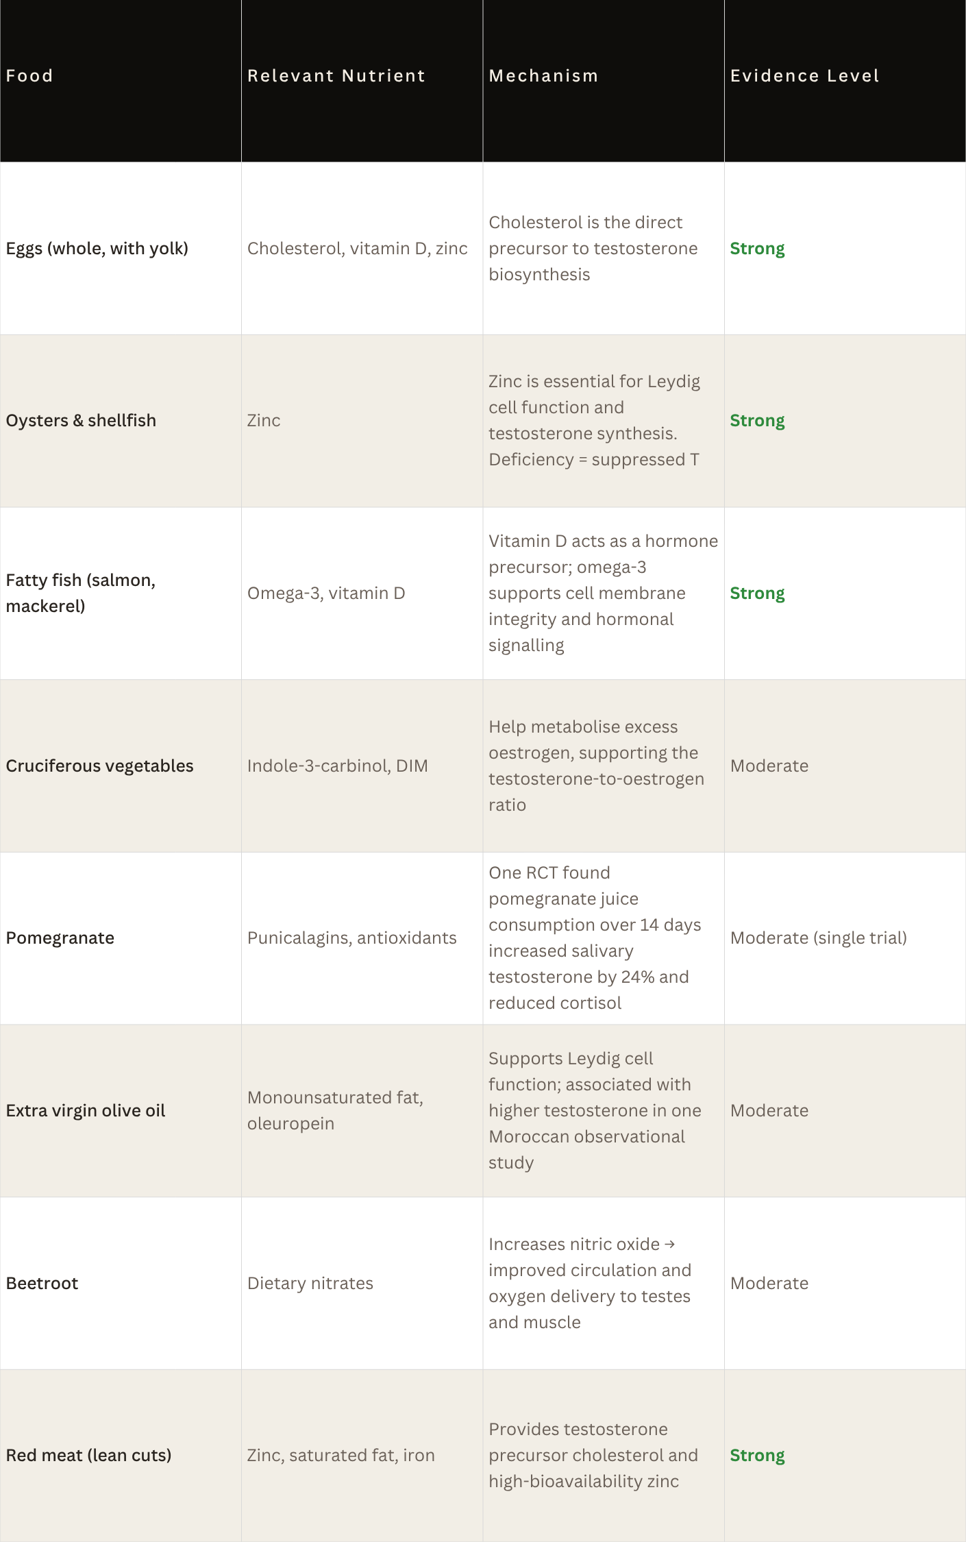Click the Strong label in Red meat row
The width and height of the screenshot is (966, 1542).
pos(757,1456)
